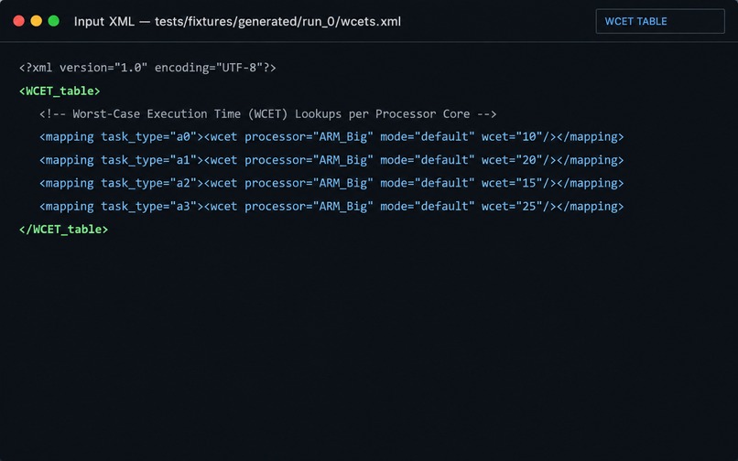Click the yellow minimize window button
This screenshot has height=461, width=738.
tap(37, 21)
